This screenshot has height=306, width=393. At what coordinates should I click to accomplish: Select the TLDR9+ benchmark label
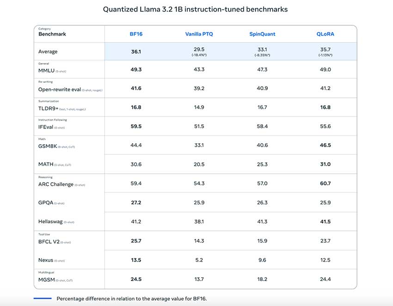(49, 109)
